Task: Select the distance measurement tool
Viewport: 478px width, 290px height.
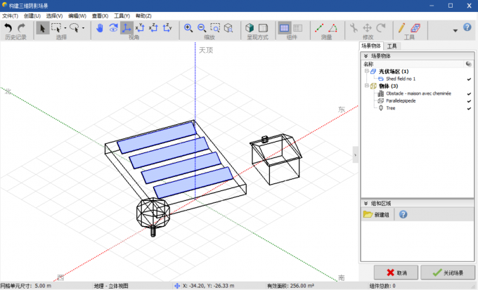Action: (x=319, y=28)
